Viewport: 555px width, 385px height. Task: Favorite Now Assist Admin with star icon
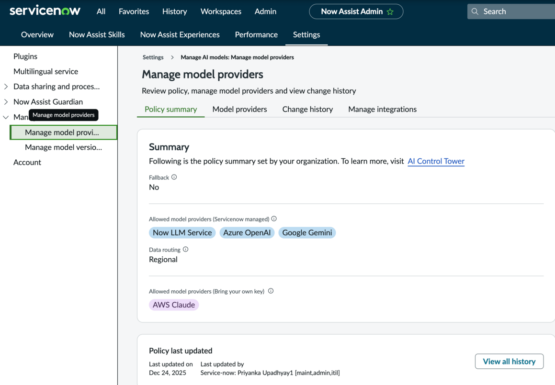click(390, 11)
